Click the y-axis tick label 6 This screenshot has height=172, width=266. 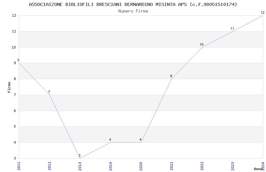click(15, 111)
